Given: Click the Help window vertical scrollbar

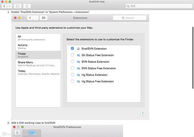Looking at the screenshot, I should point(193,58).
